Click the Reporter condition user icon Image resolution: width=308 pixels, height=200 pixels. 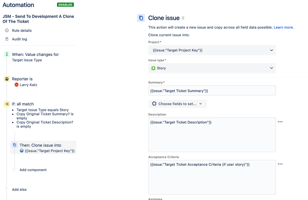(7, 79)
